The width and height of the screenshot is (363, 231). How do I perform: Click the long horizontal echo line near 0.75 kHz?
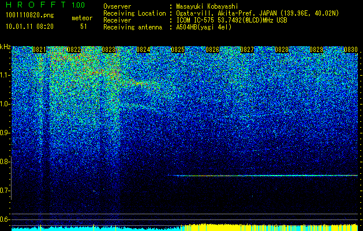pos(263,176)
